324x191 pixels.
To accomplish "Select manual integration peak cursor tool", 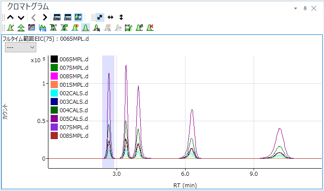I will (96, 28).
